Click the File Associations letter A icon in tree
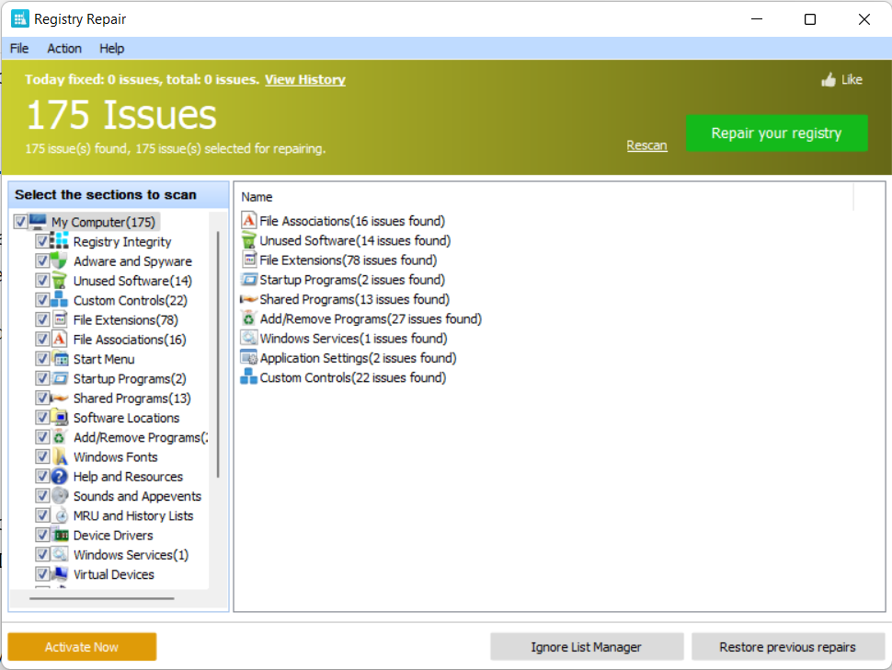This screenshot has height=670, width=892. pos(59,340)
